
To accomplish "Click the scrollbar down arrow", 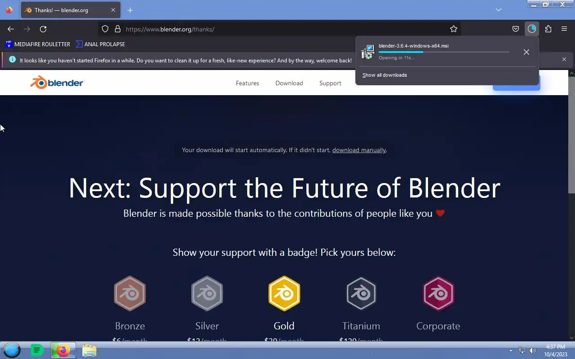I will click(571, 337).
